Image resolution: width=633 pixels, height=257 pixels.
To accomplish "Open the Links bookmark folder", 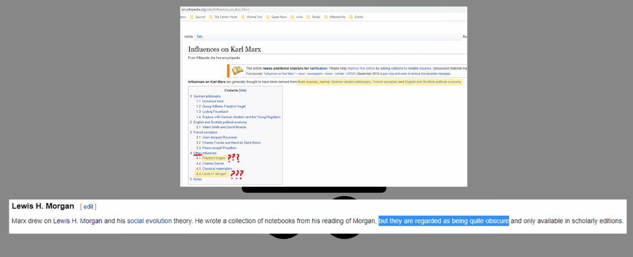I will point(297,17).
